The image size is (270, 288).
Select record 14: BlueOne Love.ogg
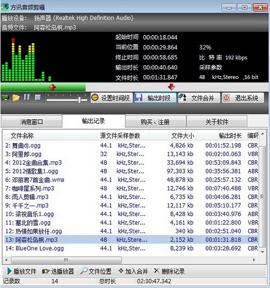pyautogui.click(x=131, y=248)
